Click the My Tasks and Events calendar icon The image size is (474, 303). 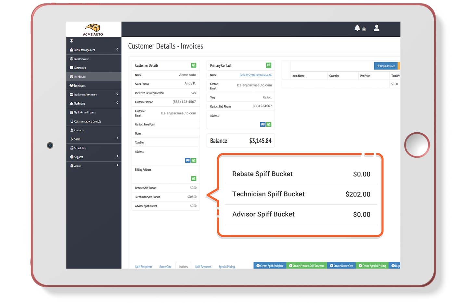click(x=71, y=112)
